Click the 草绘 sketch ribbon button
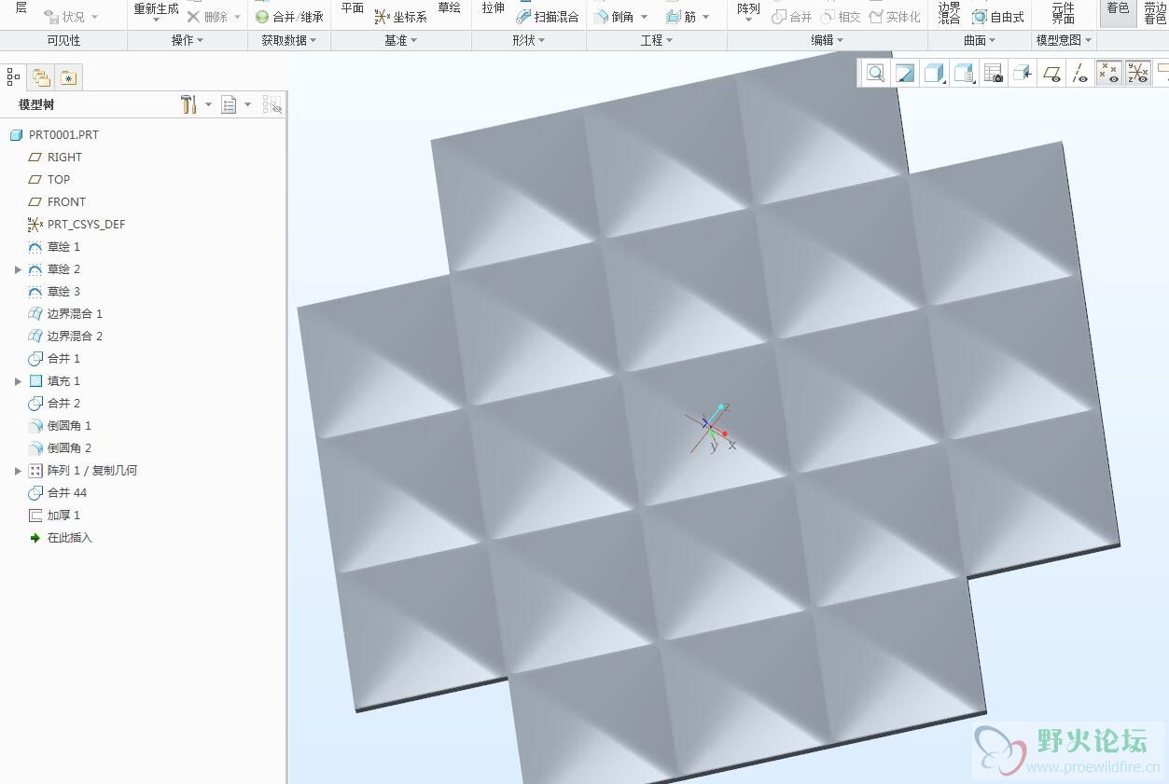Screen dimensions: 1169x784 point(449,9)
